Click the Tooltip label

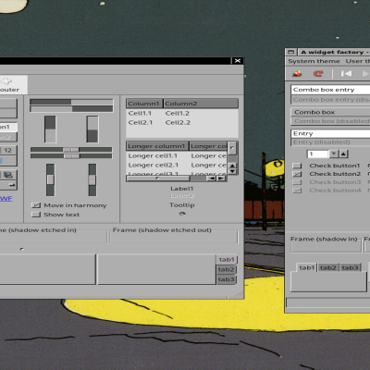(182, 205)
